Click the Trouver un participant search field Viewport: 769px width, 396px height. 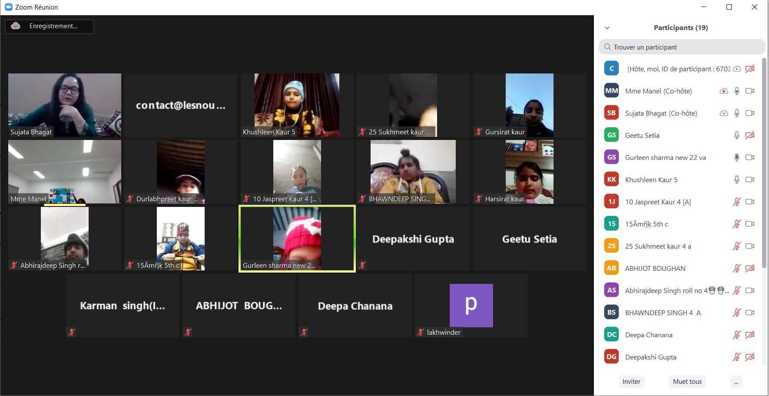click(682, 47)
